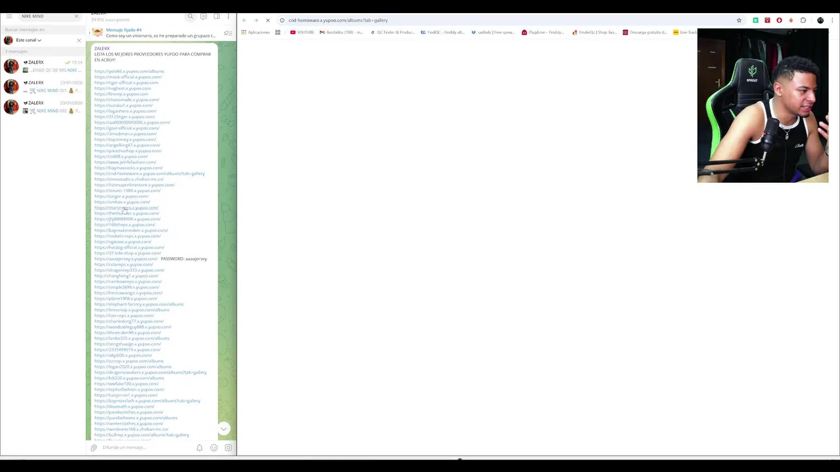Open the rockets-reps yupoo link
The image size is (840, 472).
pyautogui.click(x=127, y=236)
